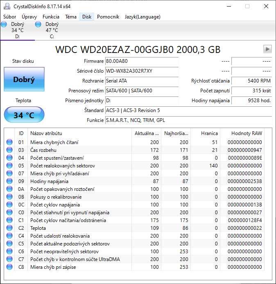
Task: Click status orb of attribute C8
Action: tap(9, 267)
